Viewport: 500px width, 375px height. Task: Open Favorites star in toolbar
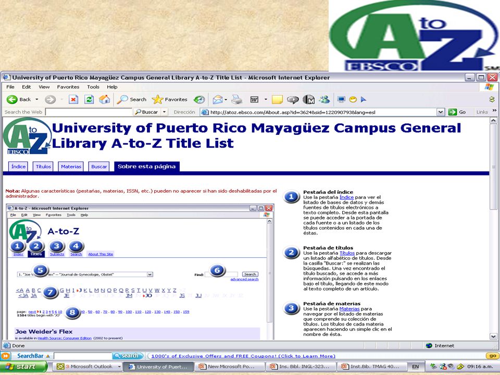[170, 99]
